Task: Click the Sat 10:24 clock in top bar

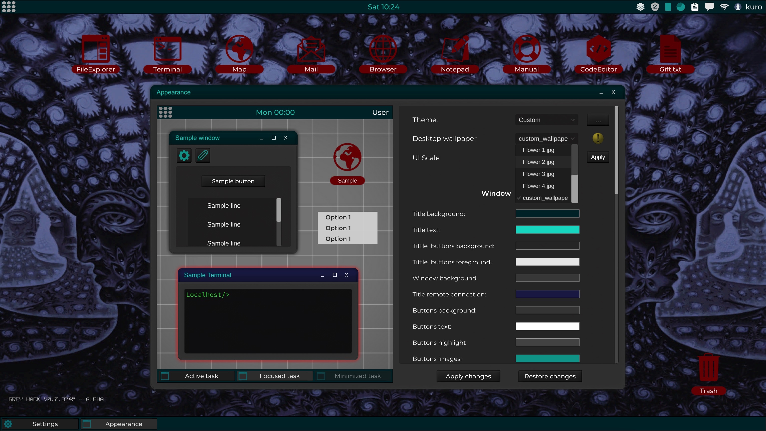Action: tap(383, 7)
